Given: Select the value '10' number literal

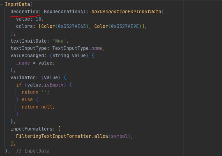Looking at the screenshot, I should (38, 19).
